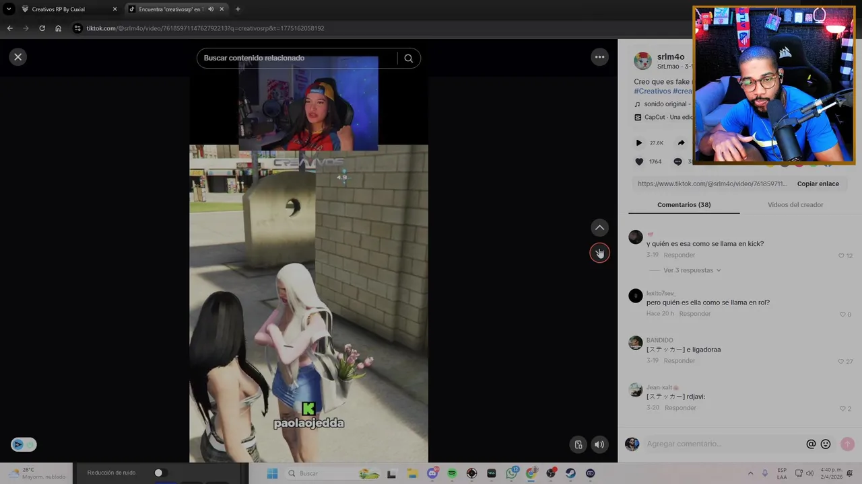Toggle autoplay pill at video bottom left
862x484 pixels.
coord(24,444)
